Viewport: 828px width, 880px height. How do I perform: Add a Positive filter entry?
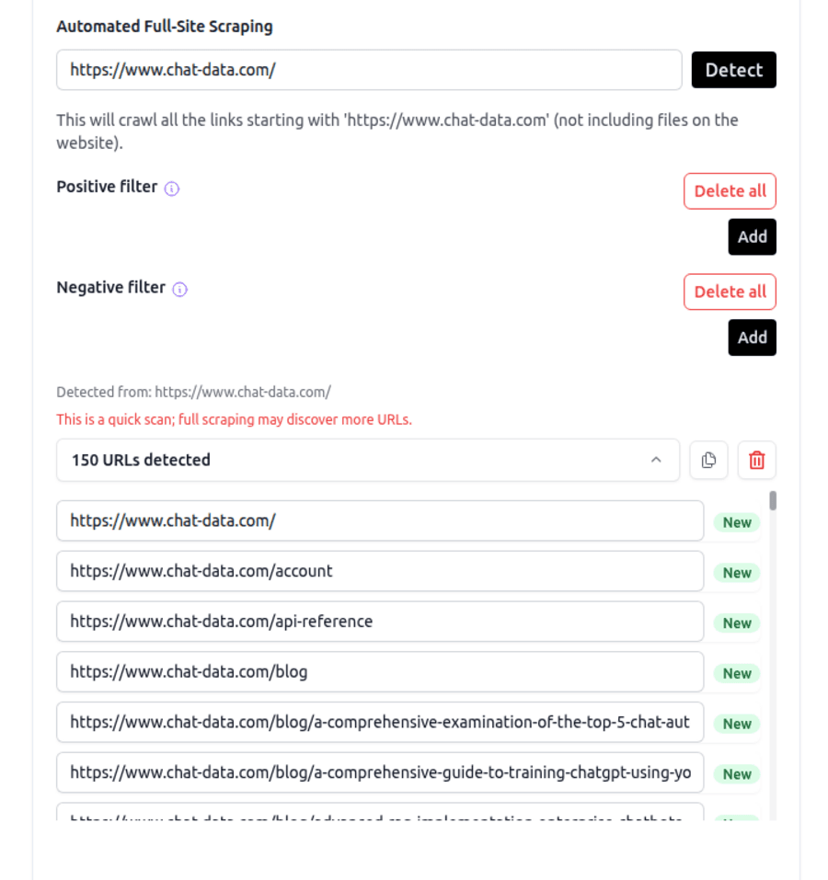(x=752, y=236)
